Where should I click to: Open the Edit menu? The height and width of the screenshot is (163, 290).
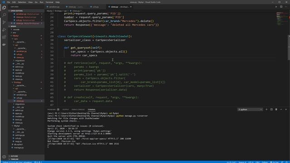pos(14,2)
